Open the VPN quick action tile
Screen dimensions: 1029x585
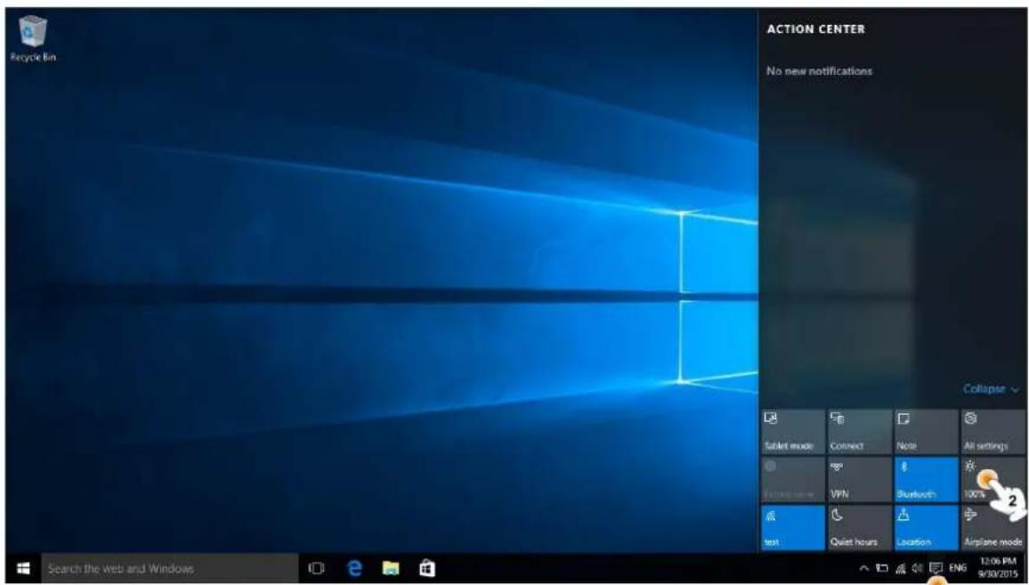[859, 480]
